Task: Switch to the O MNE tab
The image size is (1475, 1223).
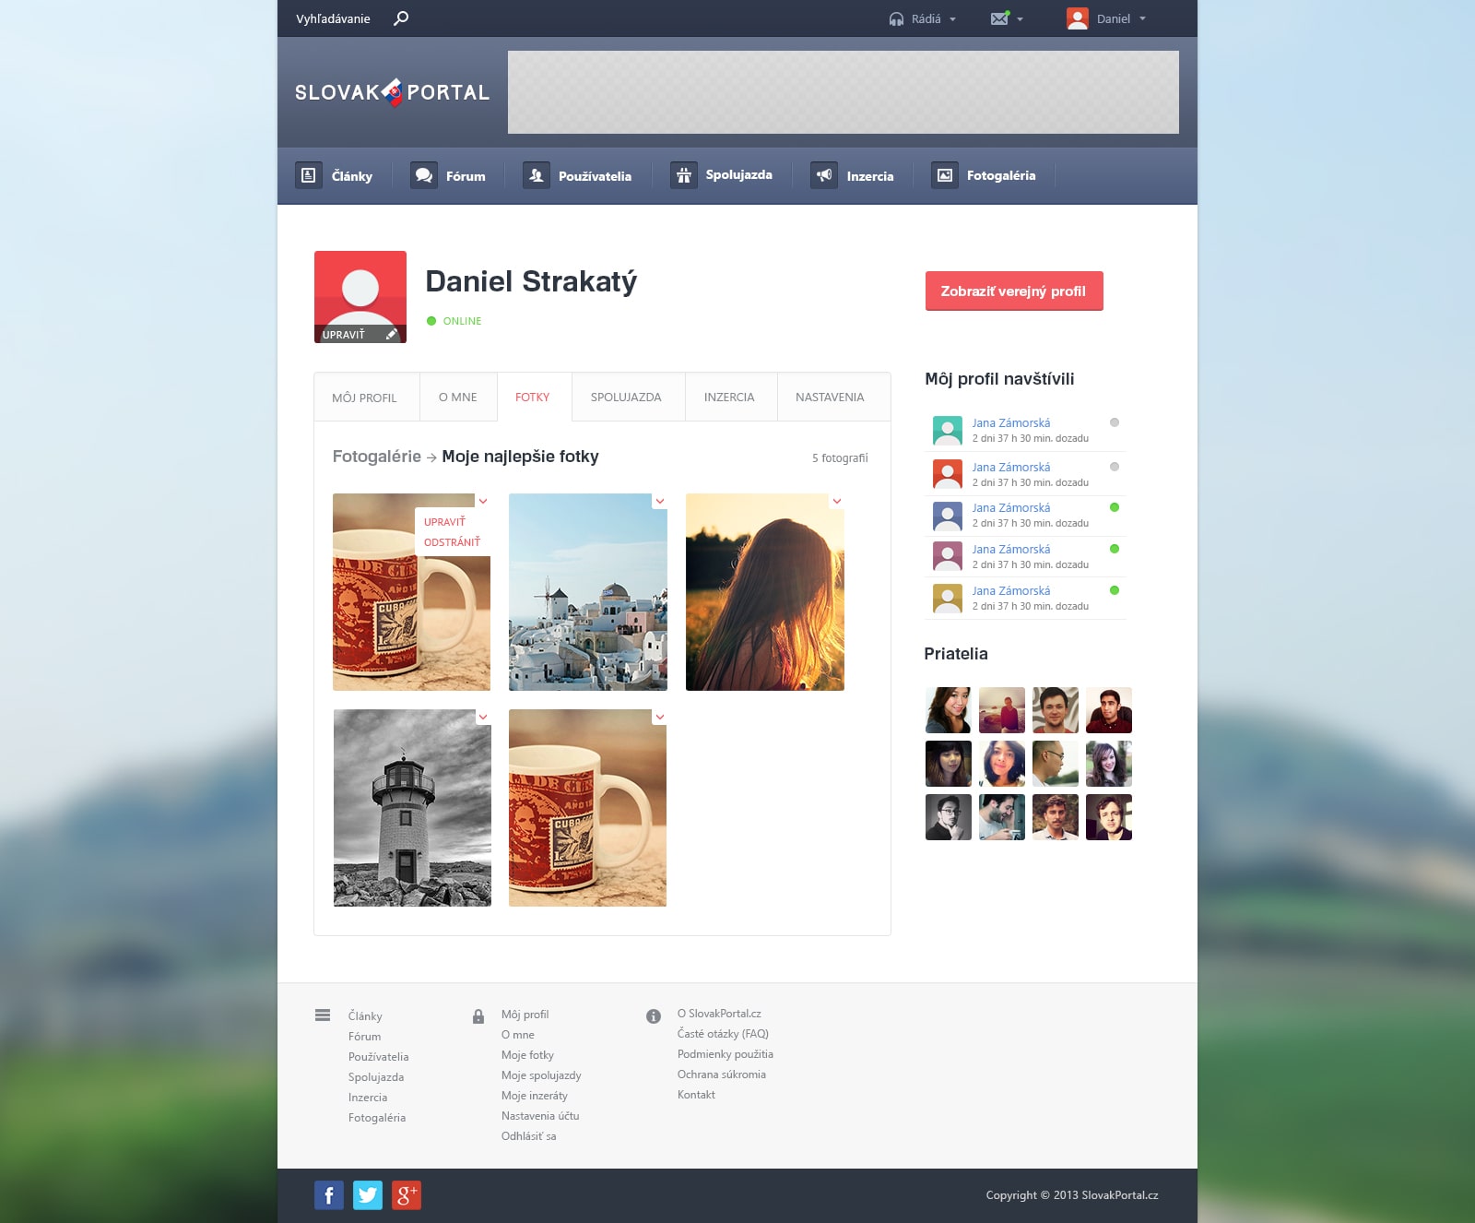Action: point(458,398)
